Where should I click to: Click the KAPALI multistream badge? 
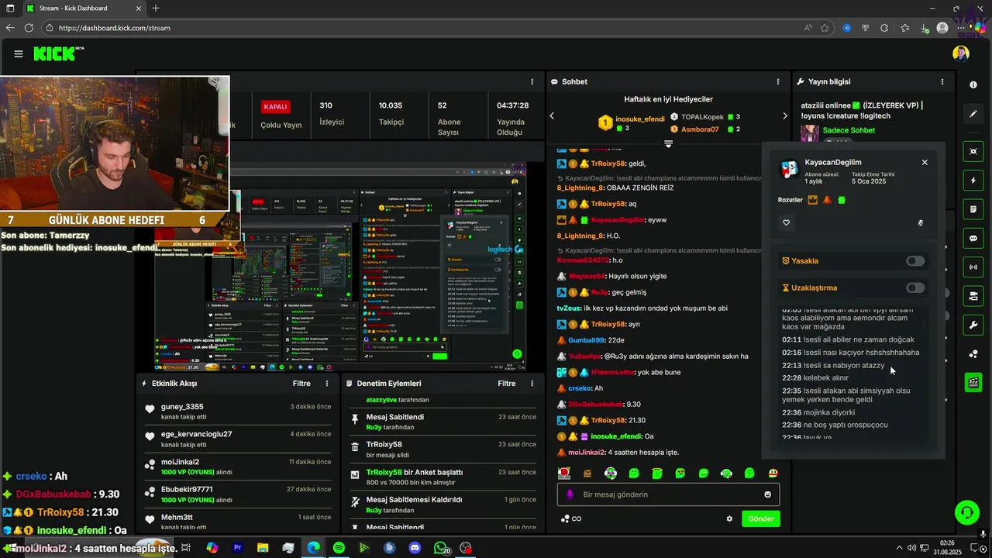tap(275, 106)
